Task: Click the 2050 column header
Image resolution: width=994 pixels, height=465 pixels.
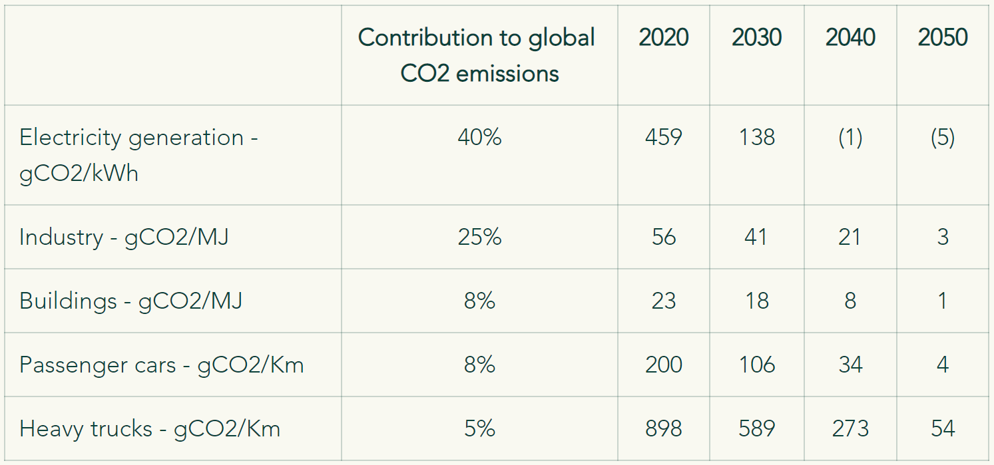Action: point(943,38)
